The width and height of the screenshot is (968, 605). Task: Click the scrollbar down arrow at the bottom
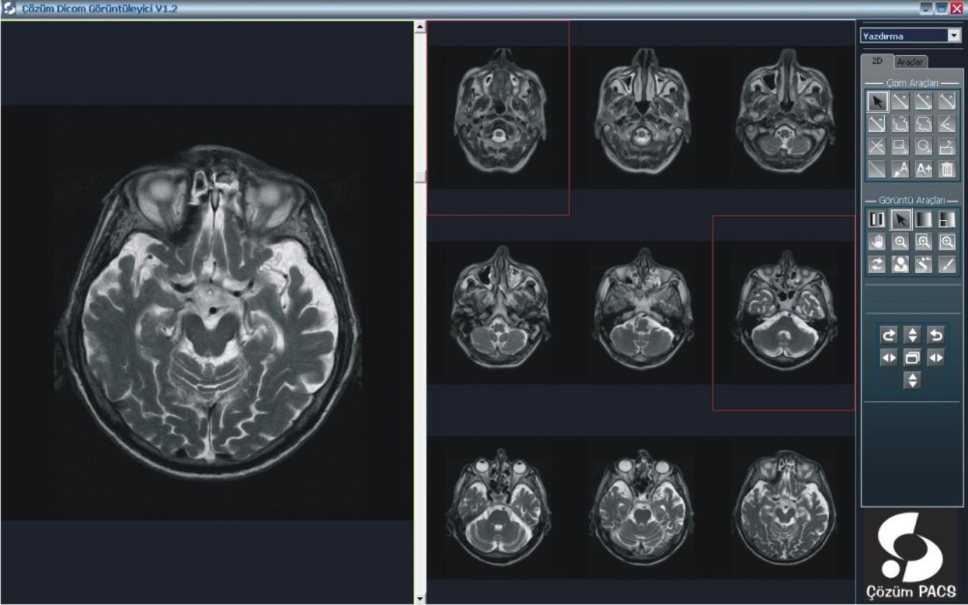coord(420,598)
